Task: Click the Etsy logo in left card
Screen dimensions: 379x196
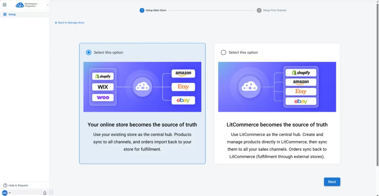Action: click(x=183, y=87)
